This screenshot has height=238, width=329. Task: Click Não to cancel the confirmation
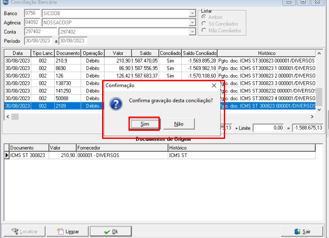179,124
